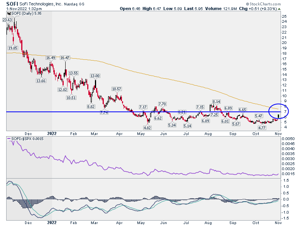Click the 10.57 price peak label

(117, 89)
